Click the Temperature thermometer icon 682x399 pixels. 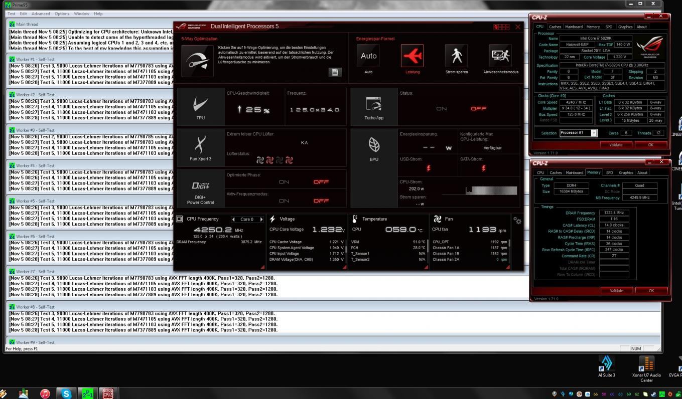pos(355,219)
